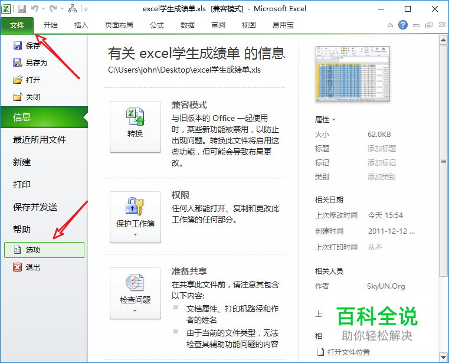Screen dimensions: 449x363
Task: Open the blue Help question mark icon
Action: click(x=403, y=25)
